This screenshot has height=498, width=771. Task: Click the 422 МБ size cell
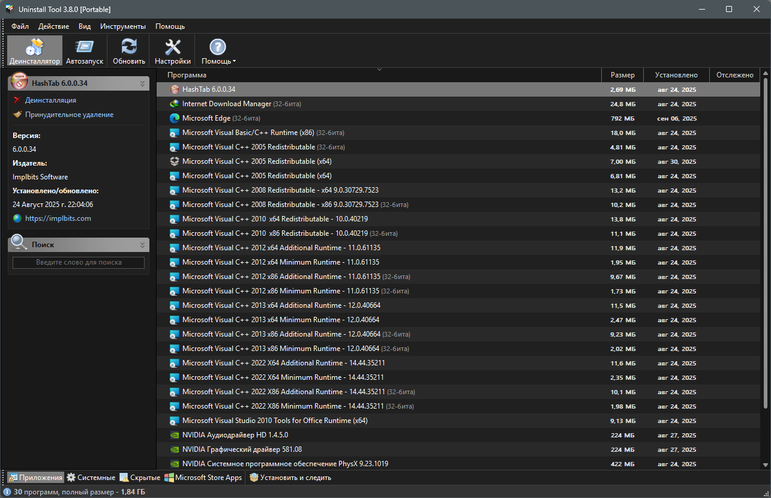(623, 464)
